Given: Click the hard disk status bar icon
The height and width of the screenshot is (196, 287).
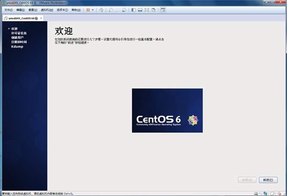Looking at the screenshot, I should tap(256, 193).
